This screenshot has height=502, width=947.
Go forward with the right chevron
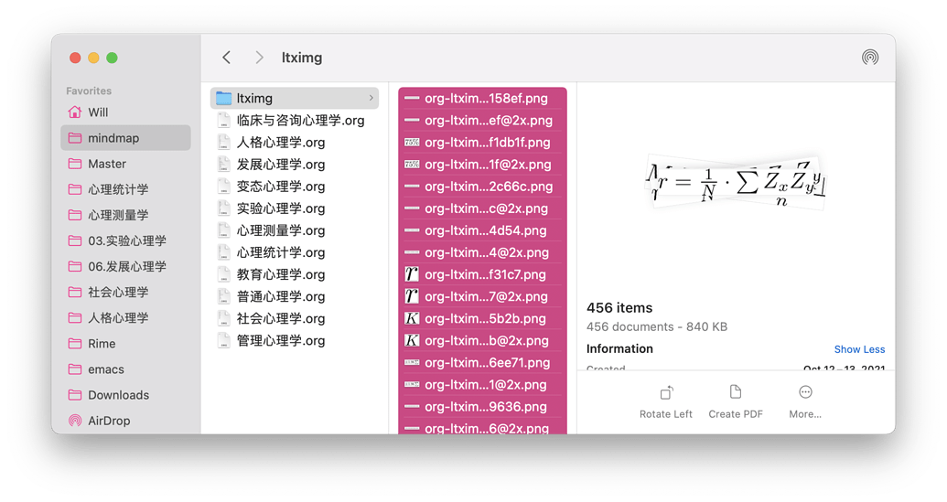coord(259,58)
